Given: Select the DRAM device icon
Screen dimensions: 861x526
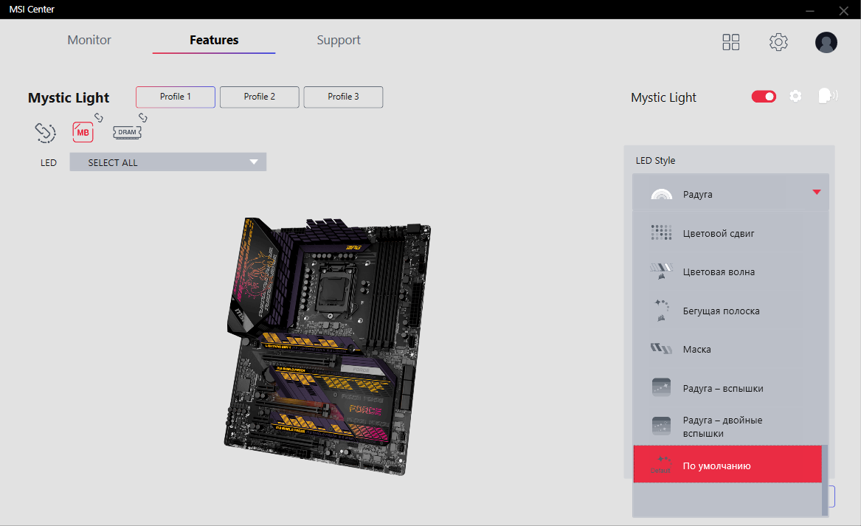Looking at the screenshot, I should tap(128, 132).
